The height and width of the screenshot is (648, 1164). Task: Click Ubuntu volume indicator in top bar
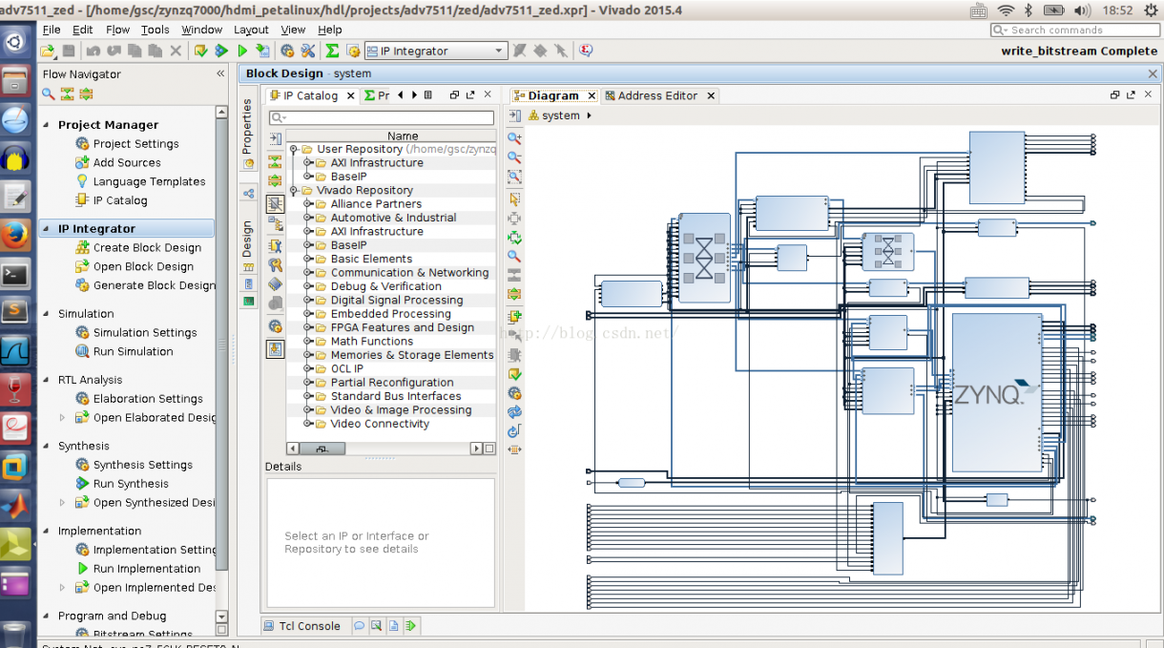[1082, 10]
